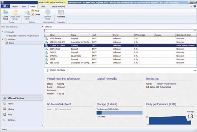This screenshot has width=197, height=132.
Task: Click the CRM2011 VM icon
Action: point(47,56)
